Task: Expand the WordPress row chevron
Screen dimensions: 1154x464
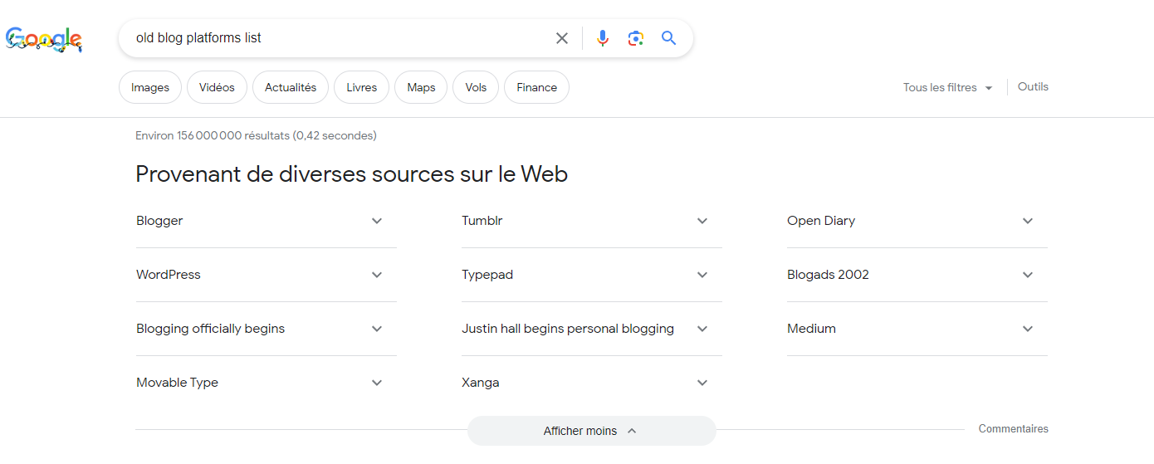Action: (377, 275)
